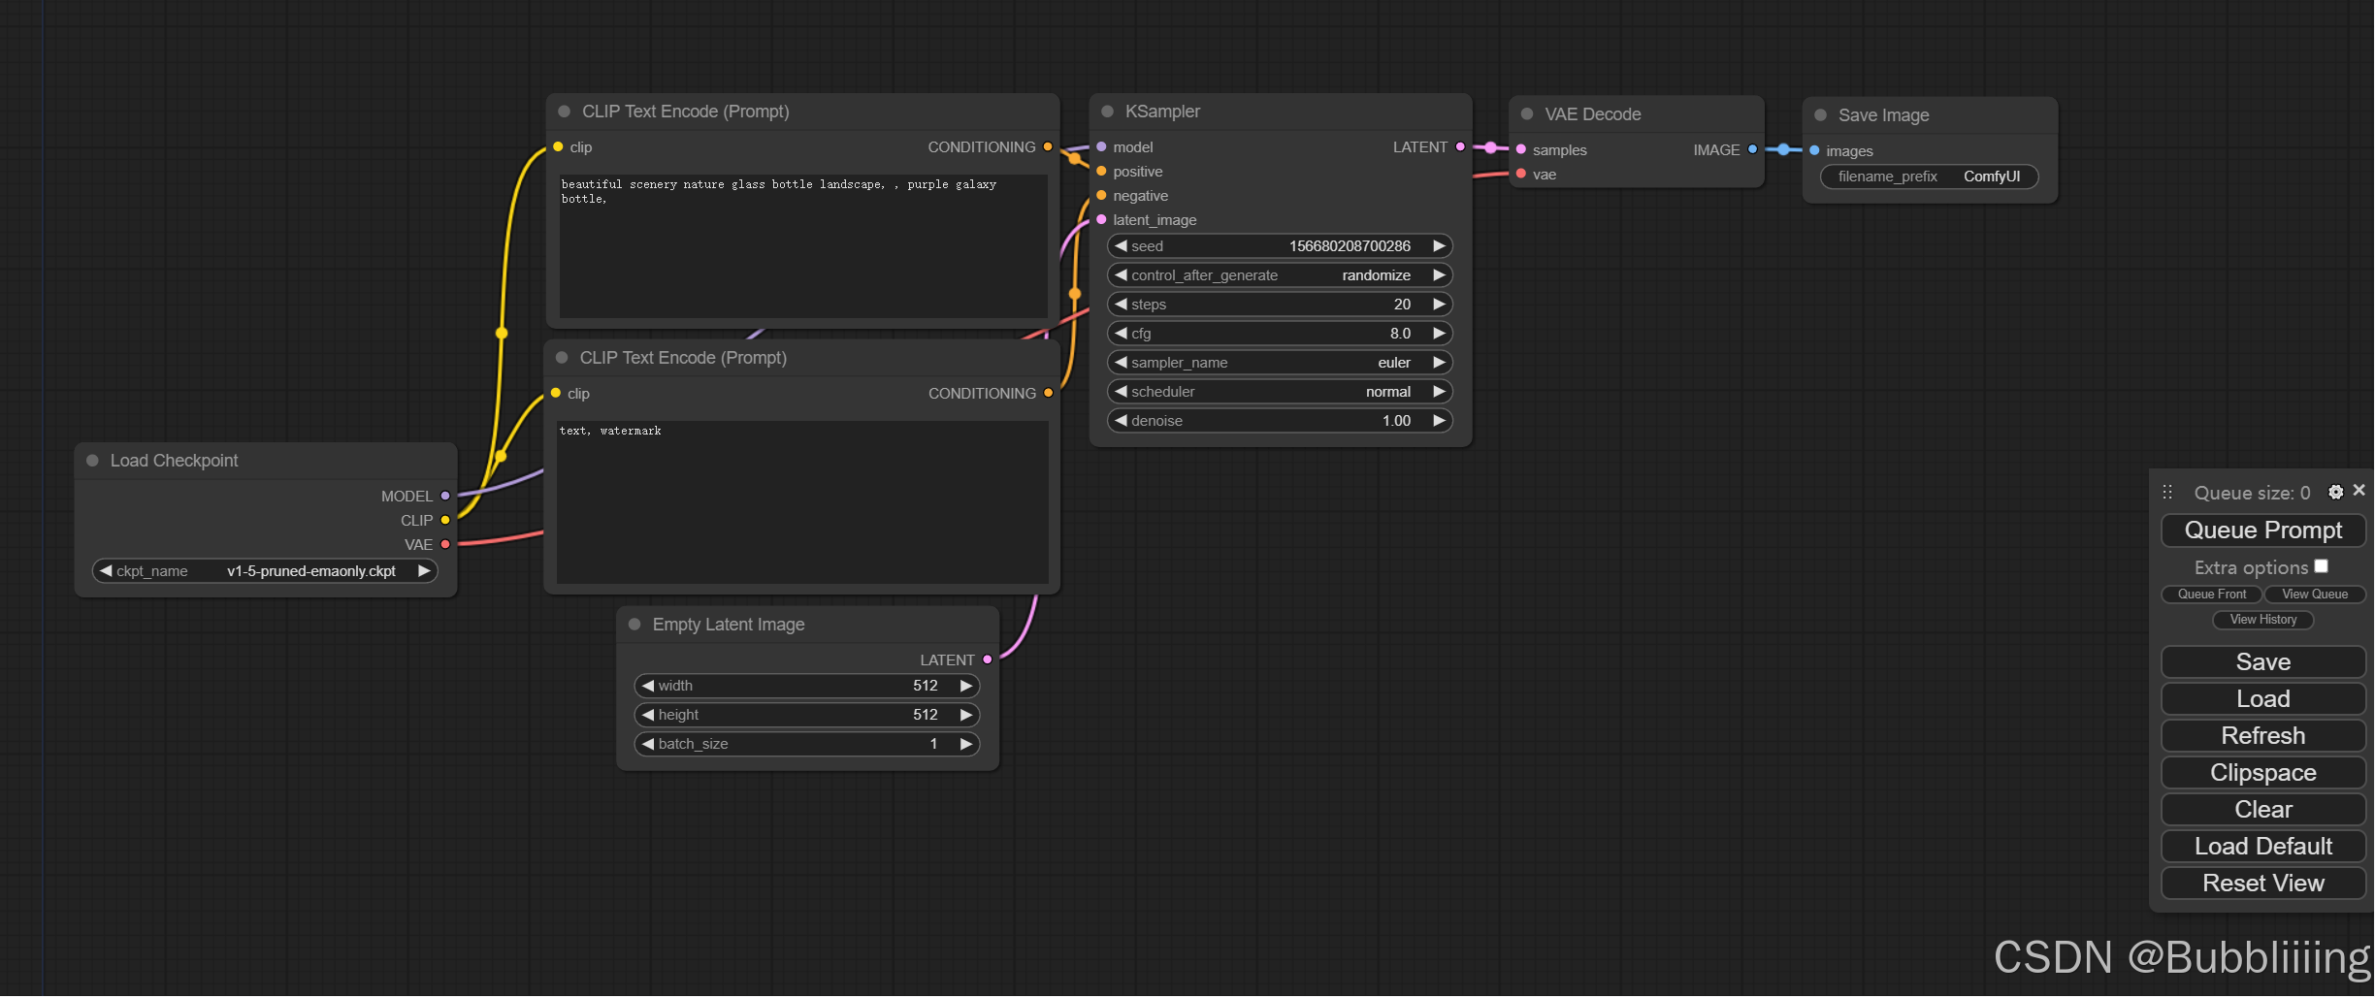This screenshot has height=997, width=2375.
Task: Switch to next sampler_name with right arrow
Action: (1440, 362)
